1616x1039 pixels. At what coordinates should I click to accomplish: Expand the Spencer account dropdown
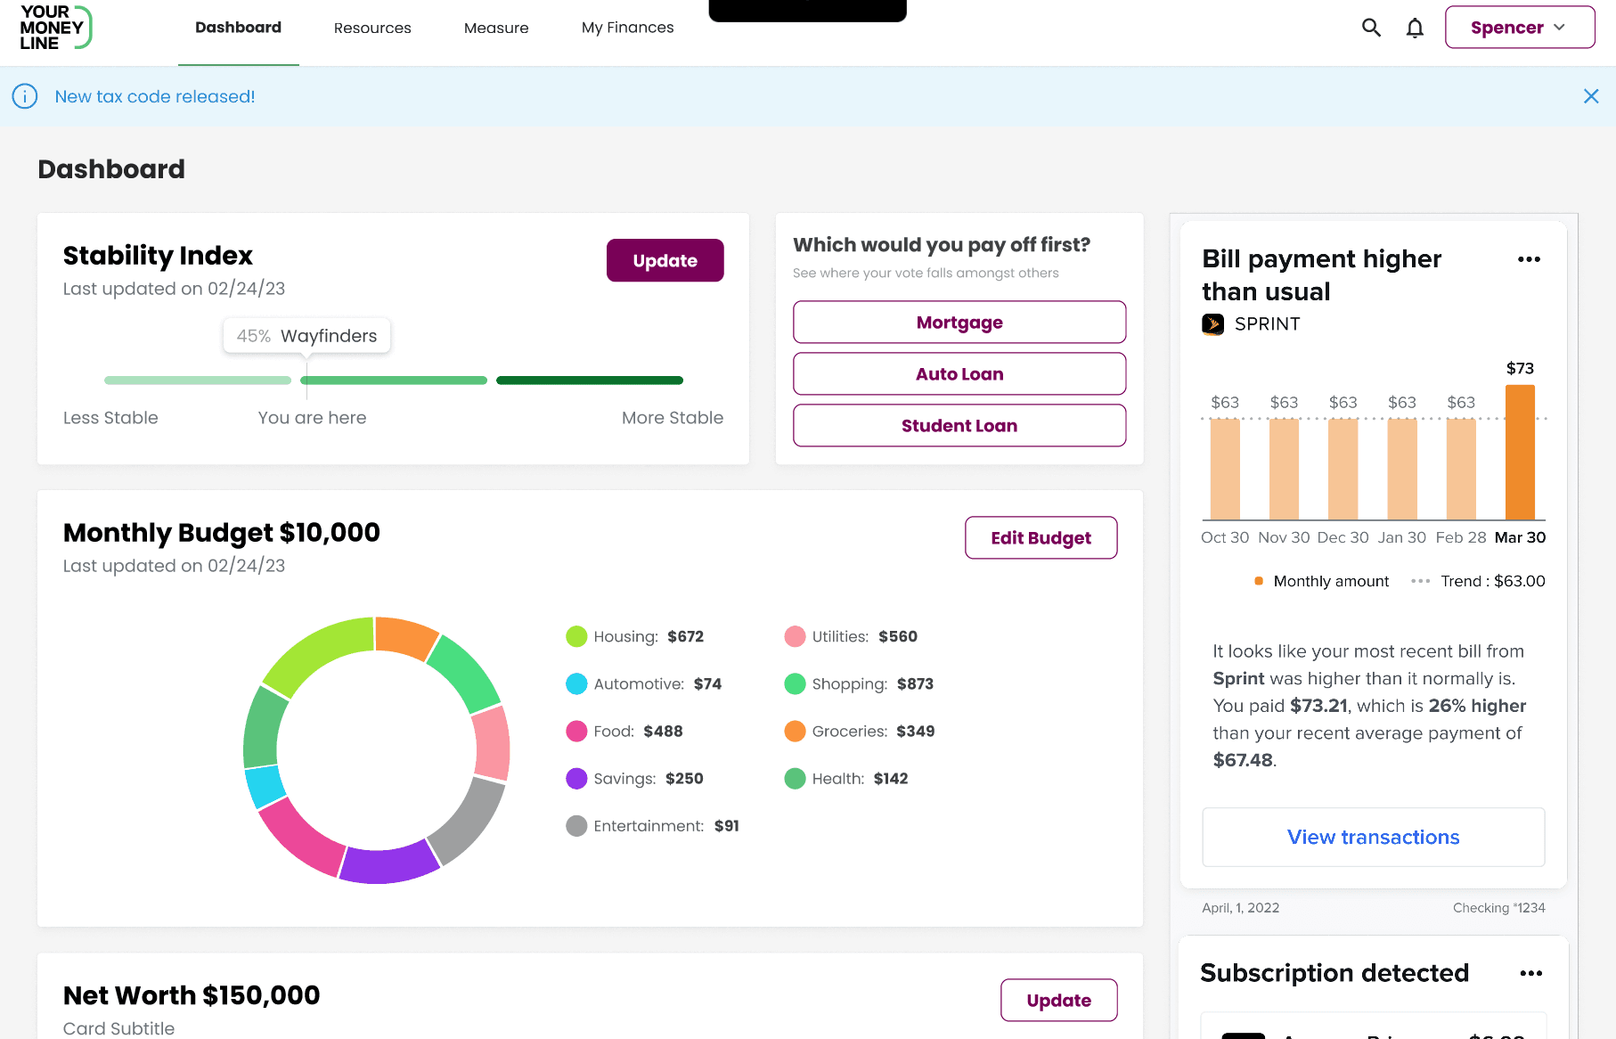(1519, 28)
